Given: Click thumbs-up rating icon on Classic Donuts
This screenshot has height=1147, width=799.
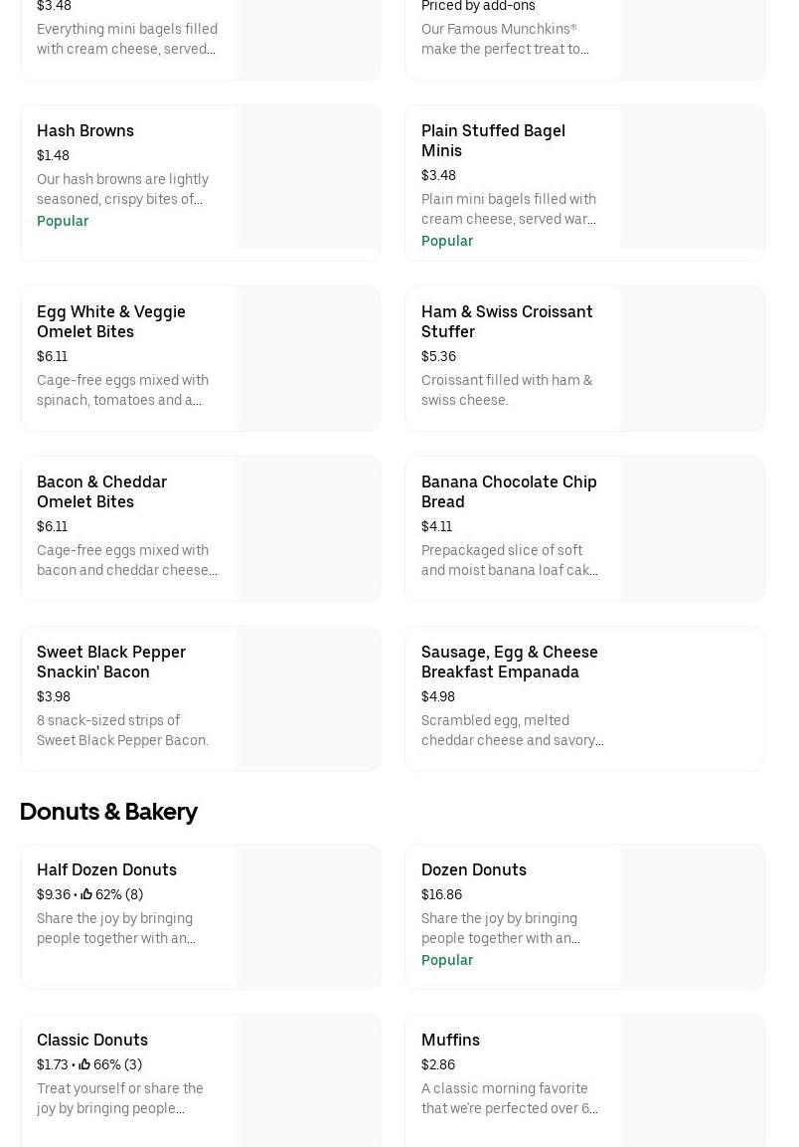Looking at the screenshot, I should [84, 1064].
